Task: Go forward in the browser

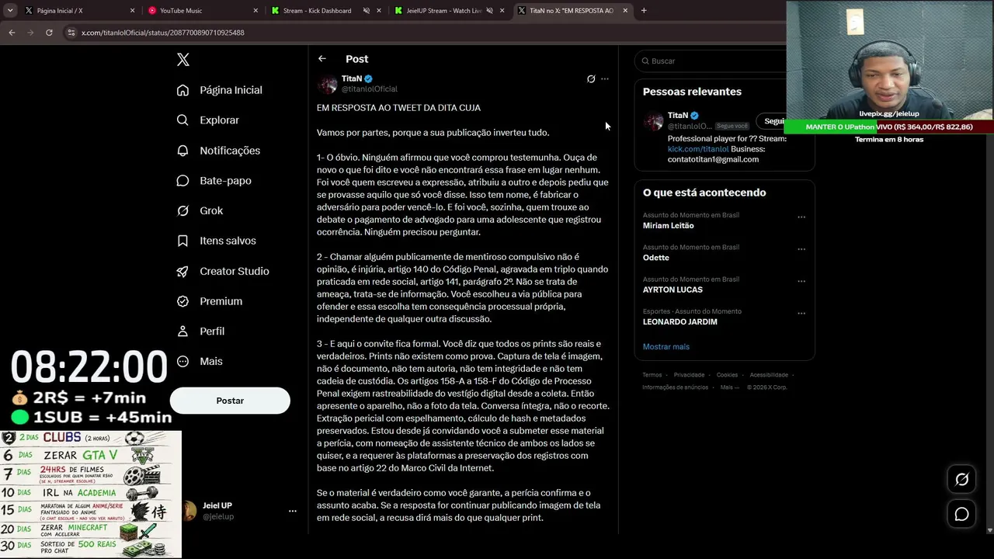Action: (x=30, y=33)
